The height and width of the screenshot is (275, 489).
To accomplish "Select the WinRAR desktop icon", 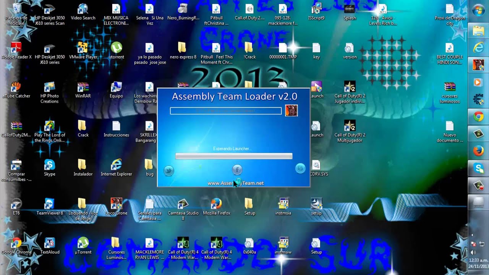I will [83, 90].
